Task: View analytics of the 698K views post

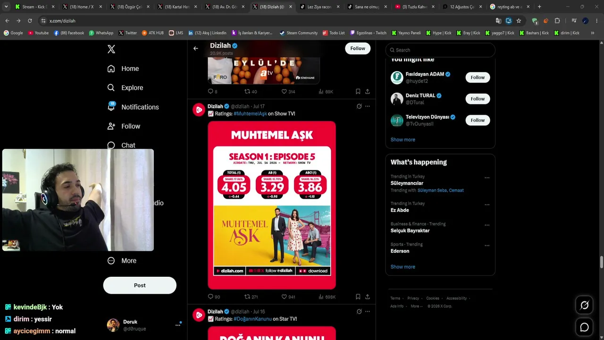Action: pyautogui.click(x=321, y=297)
